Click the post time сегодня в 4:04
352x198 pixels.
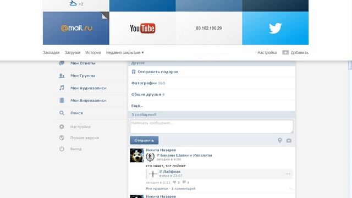[169, 159]
